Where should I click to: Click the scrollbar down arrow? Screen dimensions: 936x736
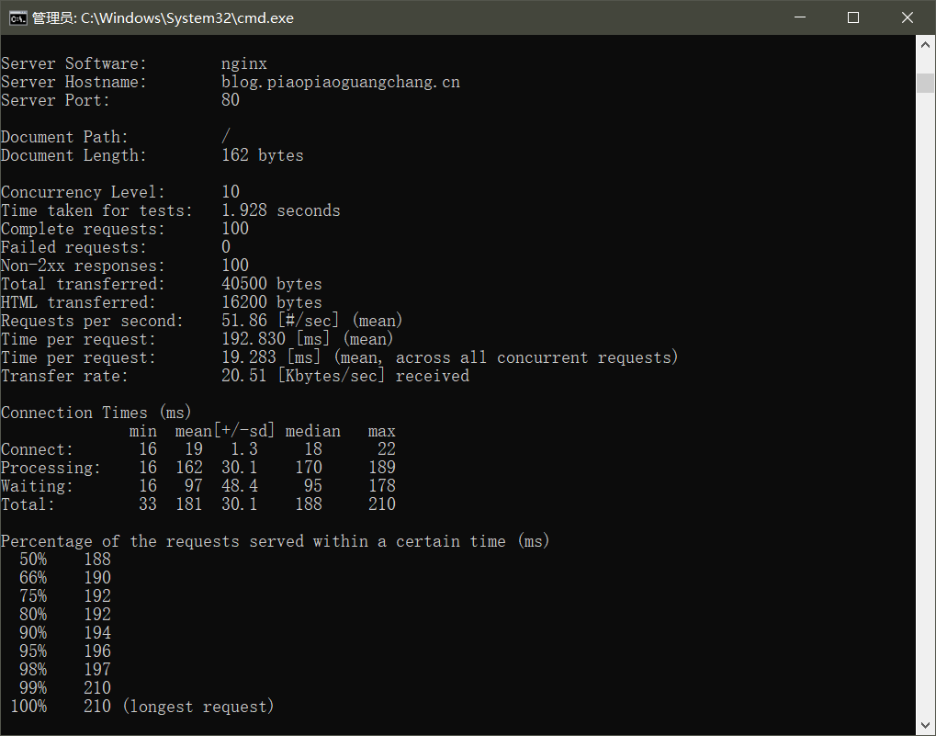point(926,726)
